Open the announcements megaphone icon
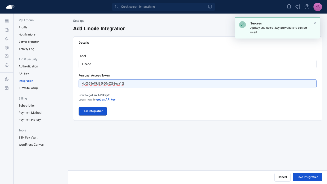Screen dimensions: 327x184 coord(298,7)
